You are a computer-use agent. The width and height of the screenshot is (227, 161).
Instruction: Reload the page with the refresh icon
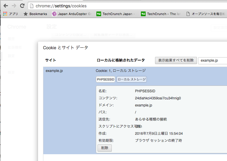22,6
